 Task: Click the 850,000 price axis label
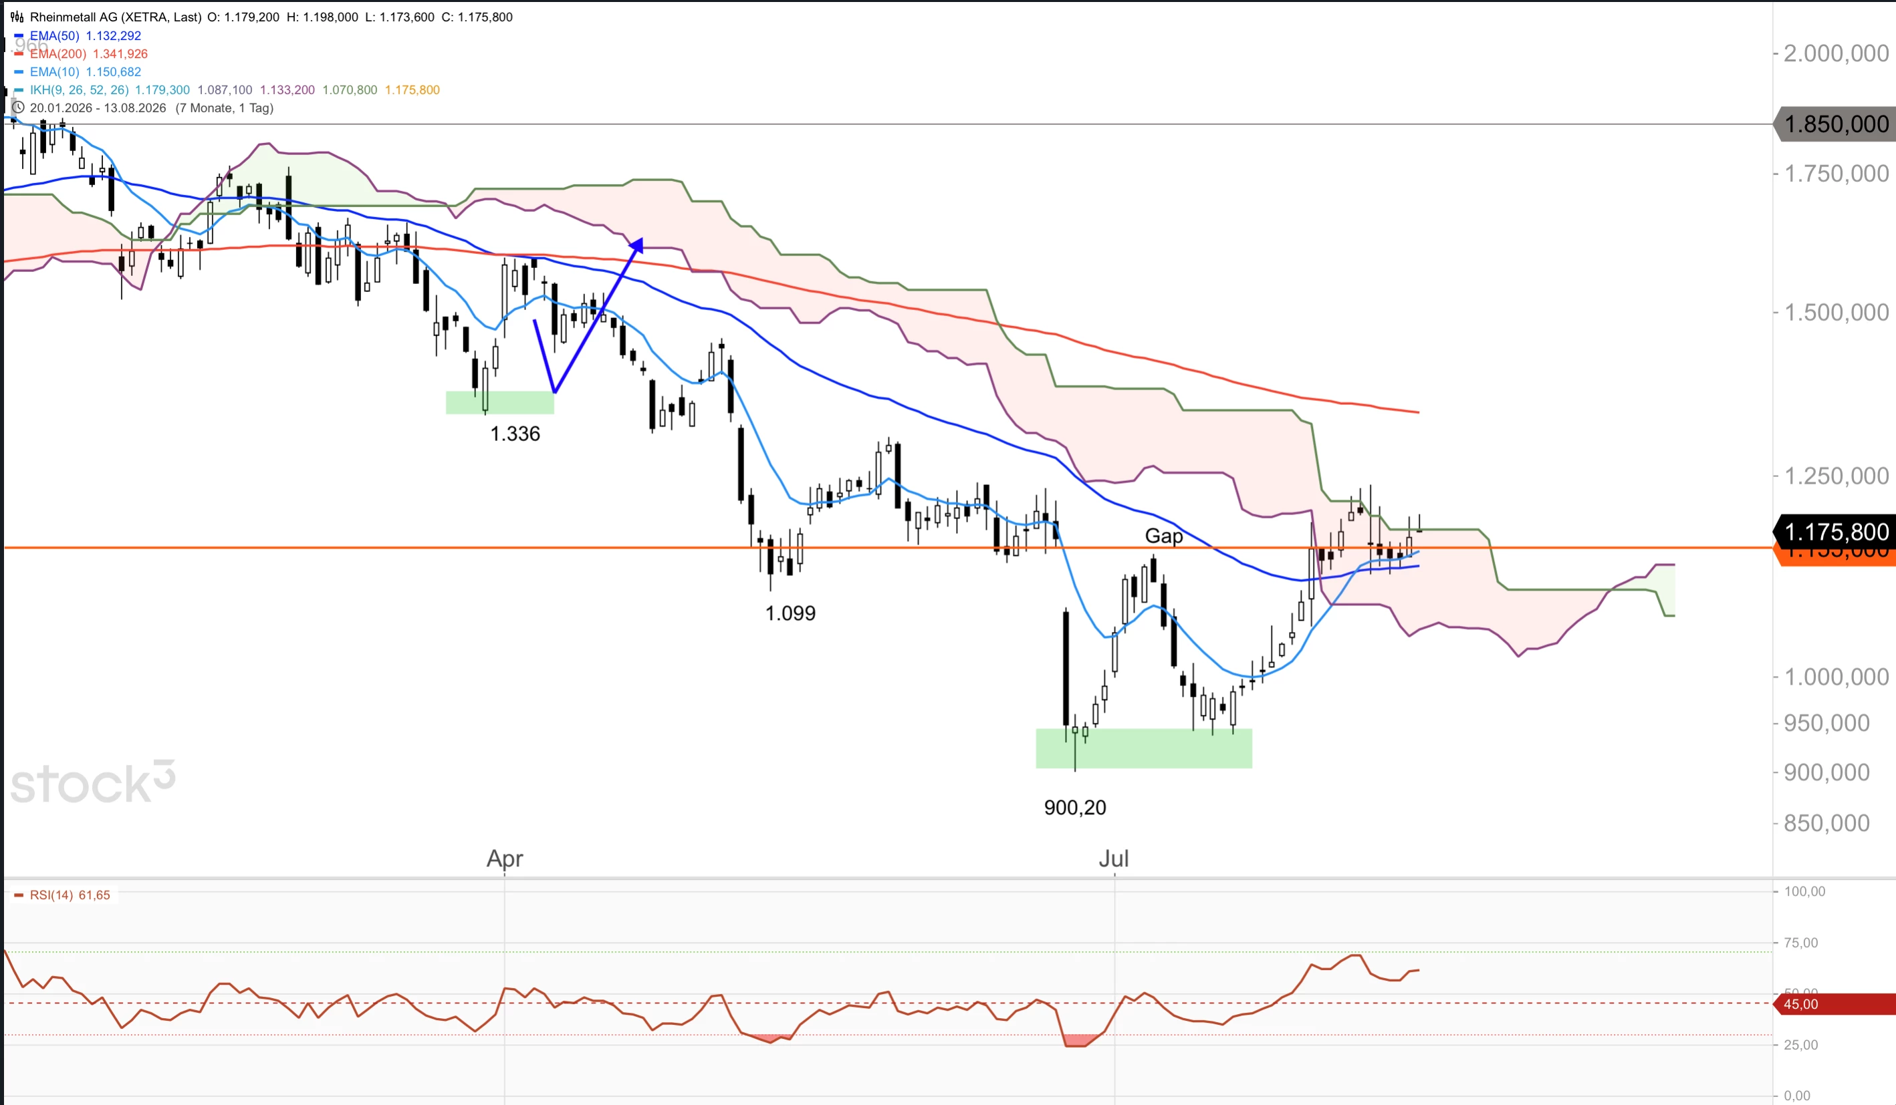(1826, 823)
